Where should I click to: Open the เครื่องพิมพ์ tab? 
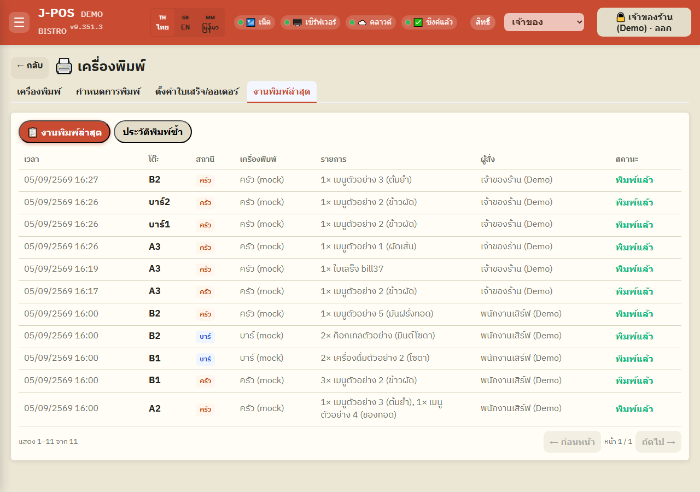pyautogui.click(x=39, y=91)
